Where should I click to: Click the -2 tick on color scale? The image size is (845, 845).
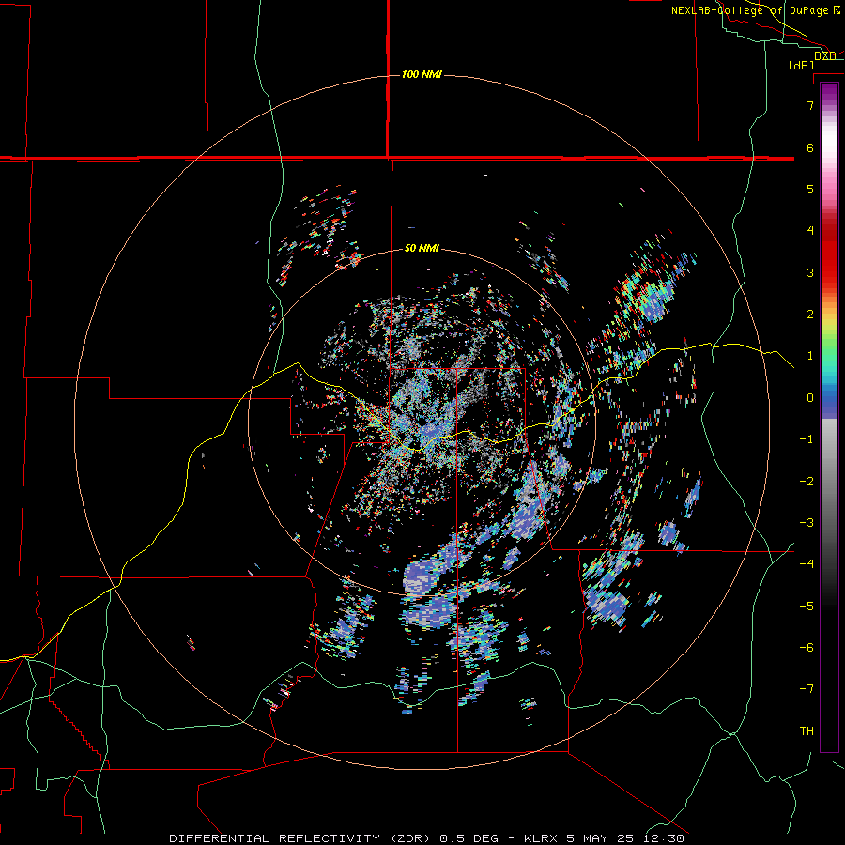(x=807, y=482)
